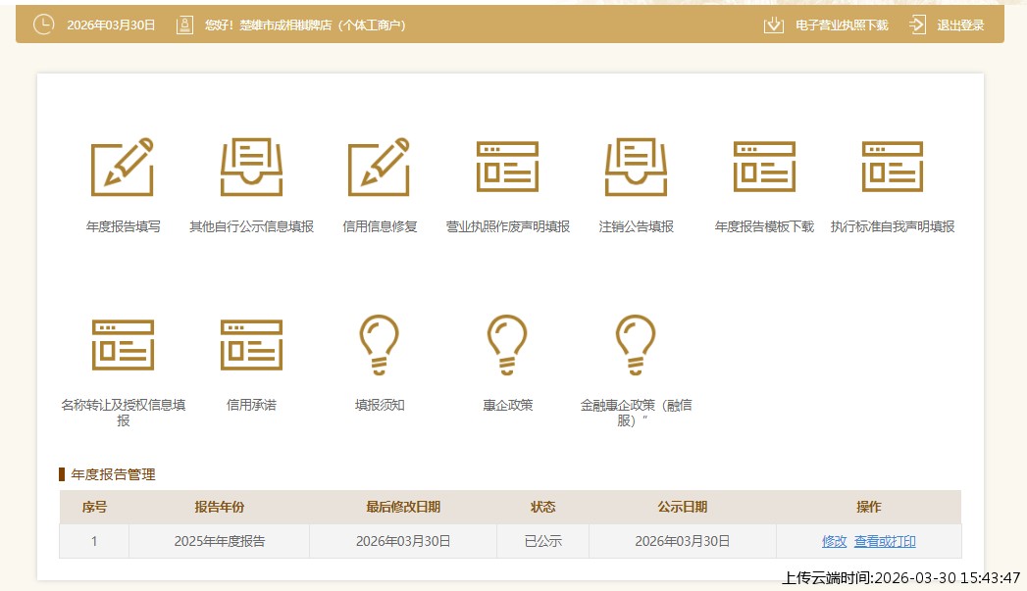This screenshot has width=1027, height=591.
Task: Open 查看或打印 link in table
Action: [x=885, y=541]
